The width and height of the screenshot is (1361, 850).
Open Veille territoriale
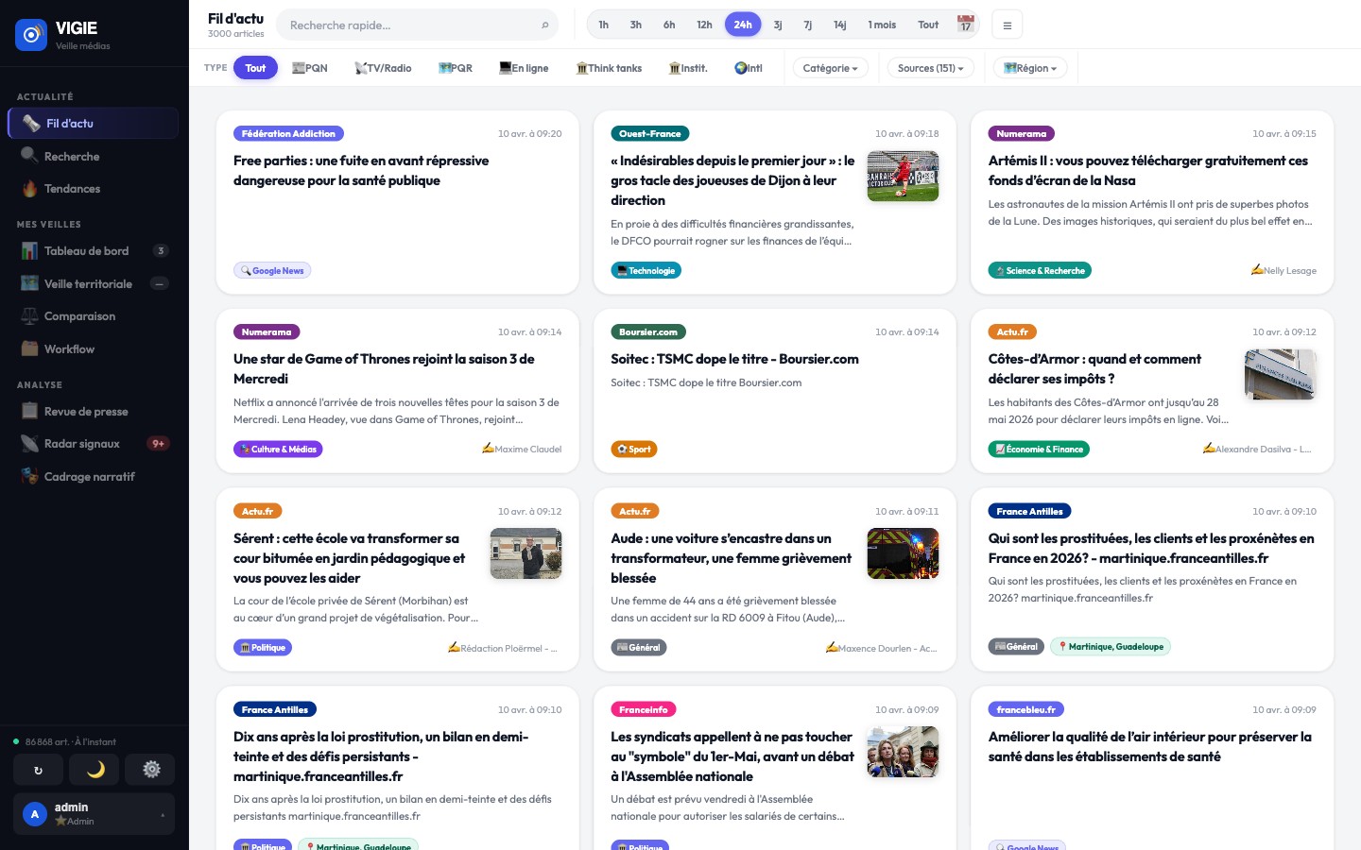click(x=93, y=283)
